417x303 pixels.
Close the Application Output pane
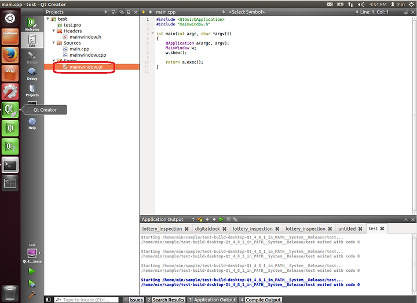pyautogui.click(x=413, y=219)
